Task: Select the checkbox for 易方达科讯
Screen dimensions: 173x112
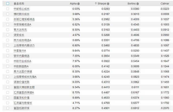Action: pos(8,30)
